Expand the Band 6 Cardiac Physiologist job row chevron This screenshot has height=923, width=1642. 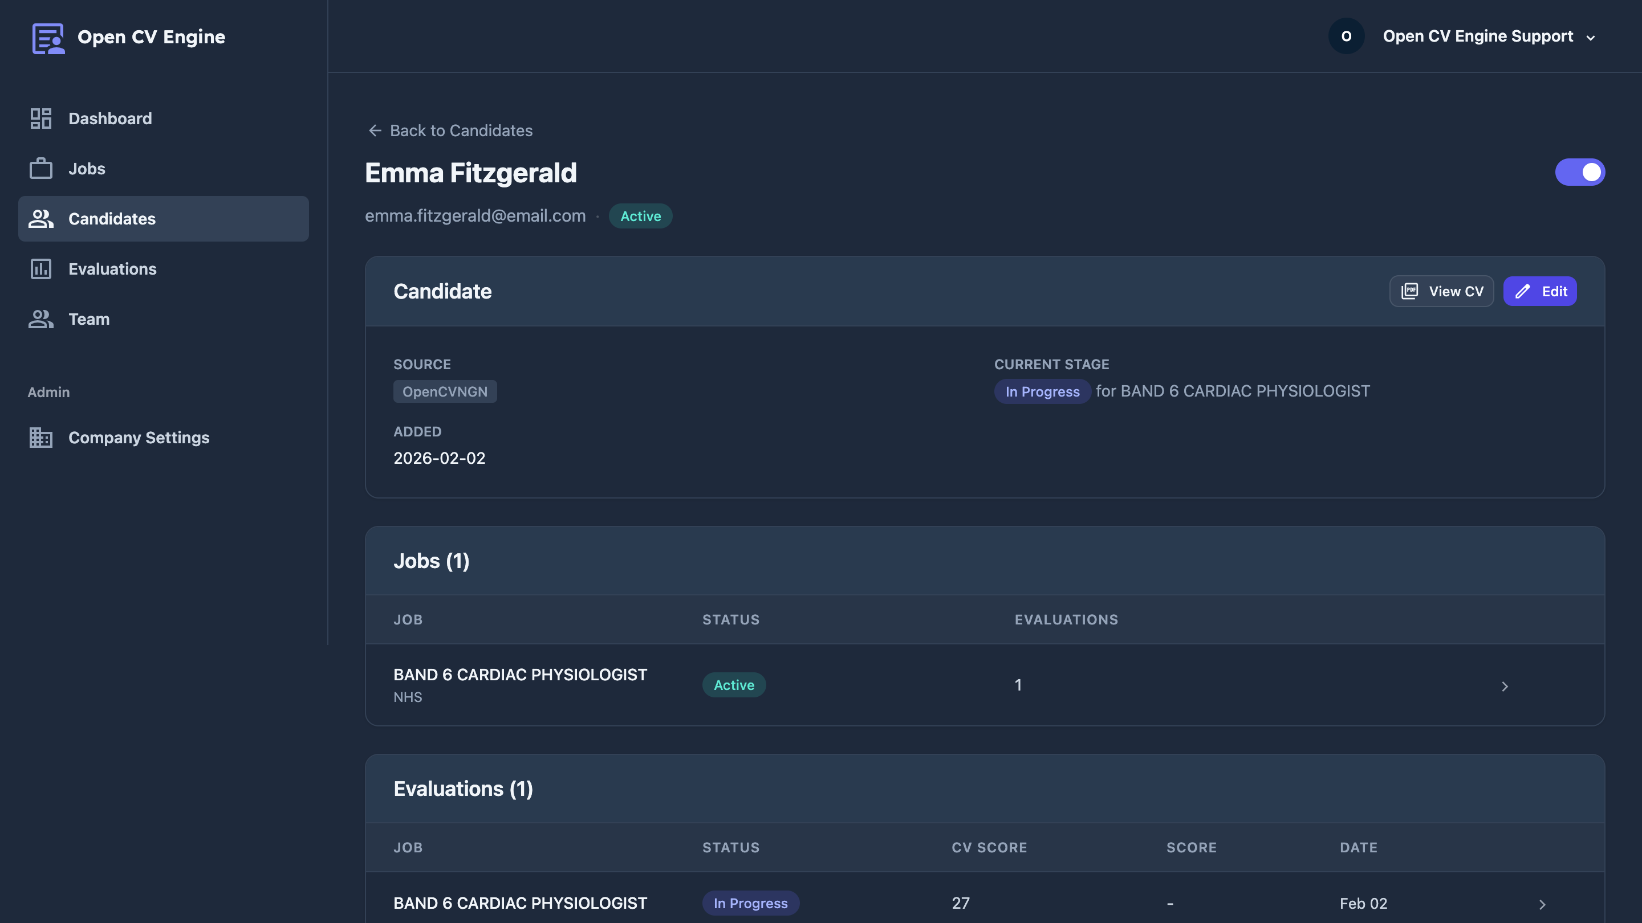1505,686
